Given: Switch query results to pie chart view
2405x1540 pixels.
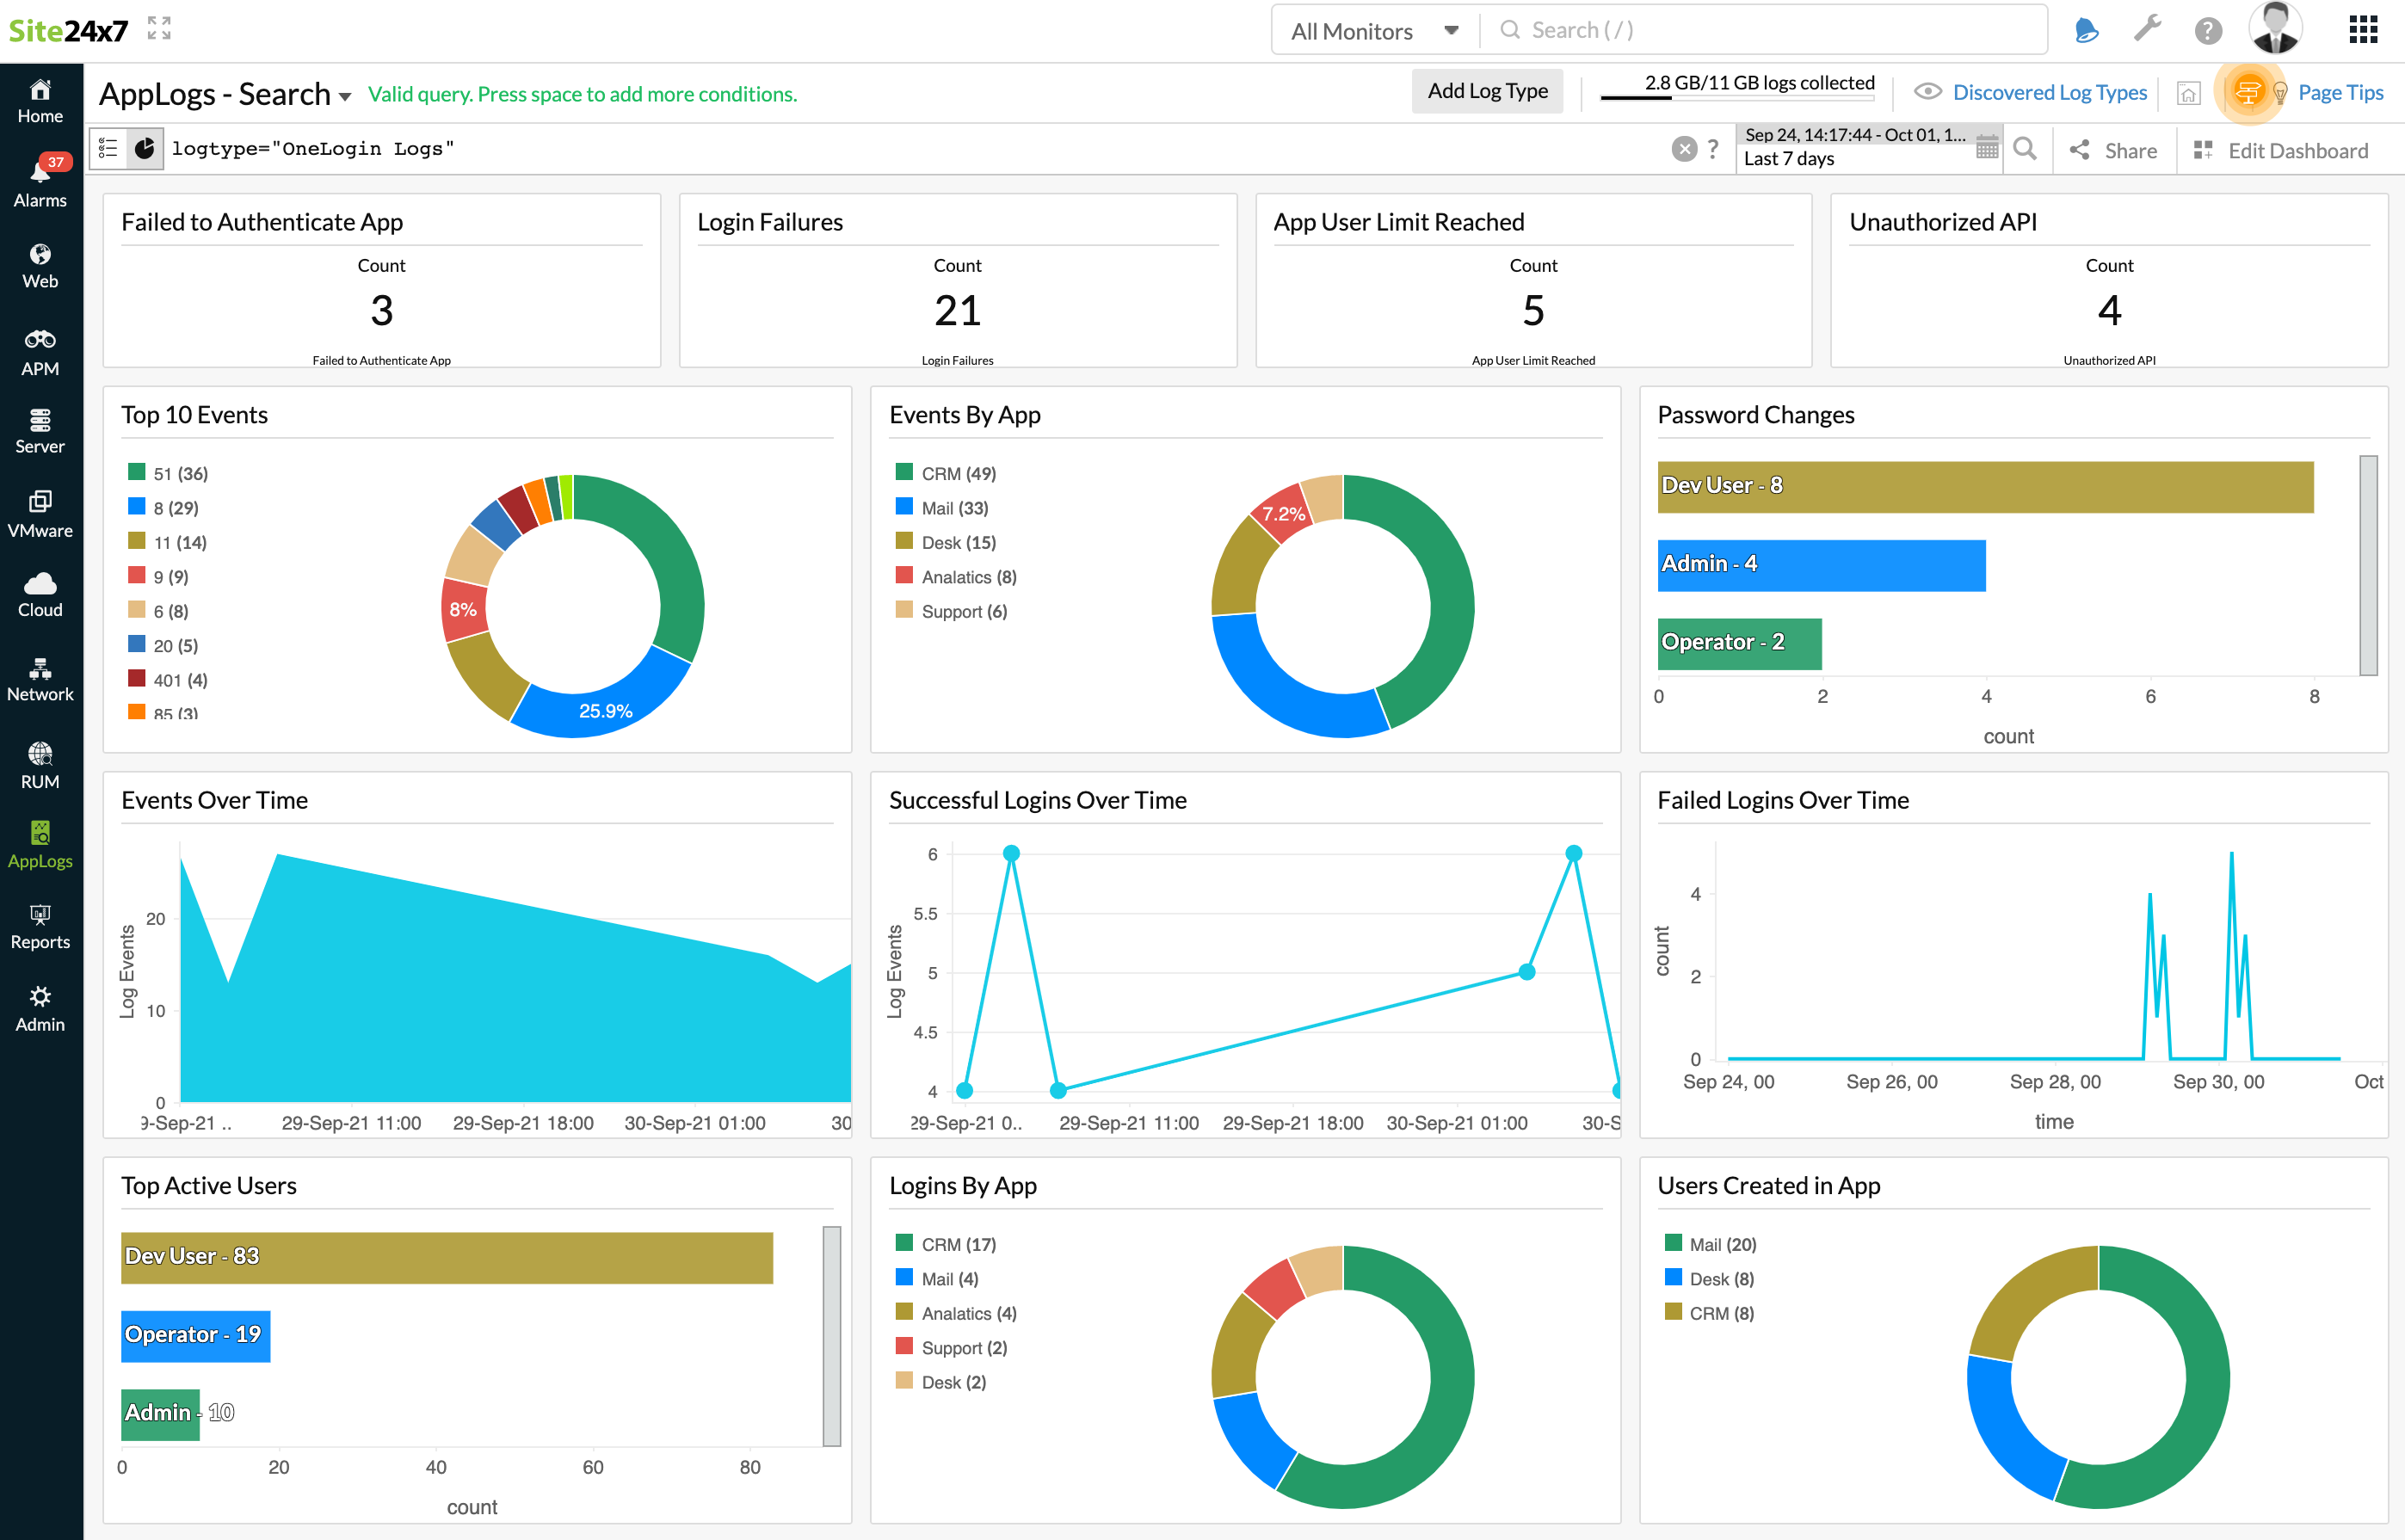Looking at the screenshot, I should pos(145,148).
